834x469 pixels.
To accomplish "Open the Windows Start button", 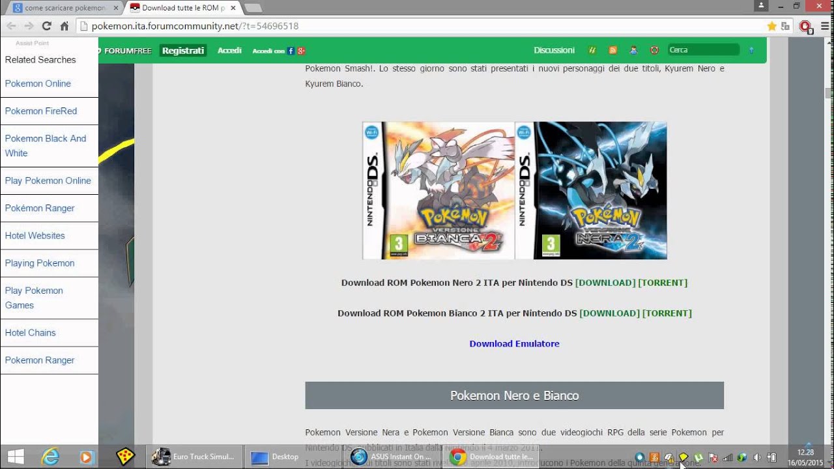I will pyautogui.click(x=16, y=457).
